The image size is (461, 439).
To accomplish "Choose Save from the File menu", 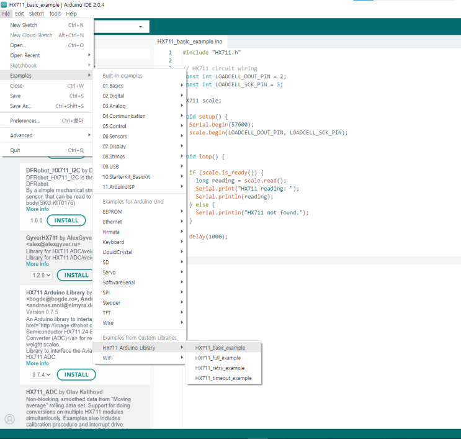I will tap(47, 96).
